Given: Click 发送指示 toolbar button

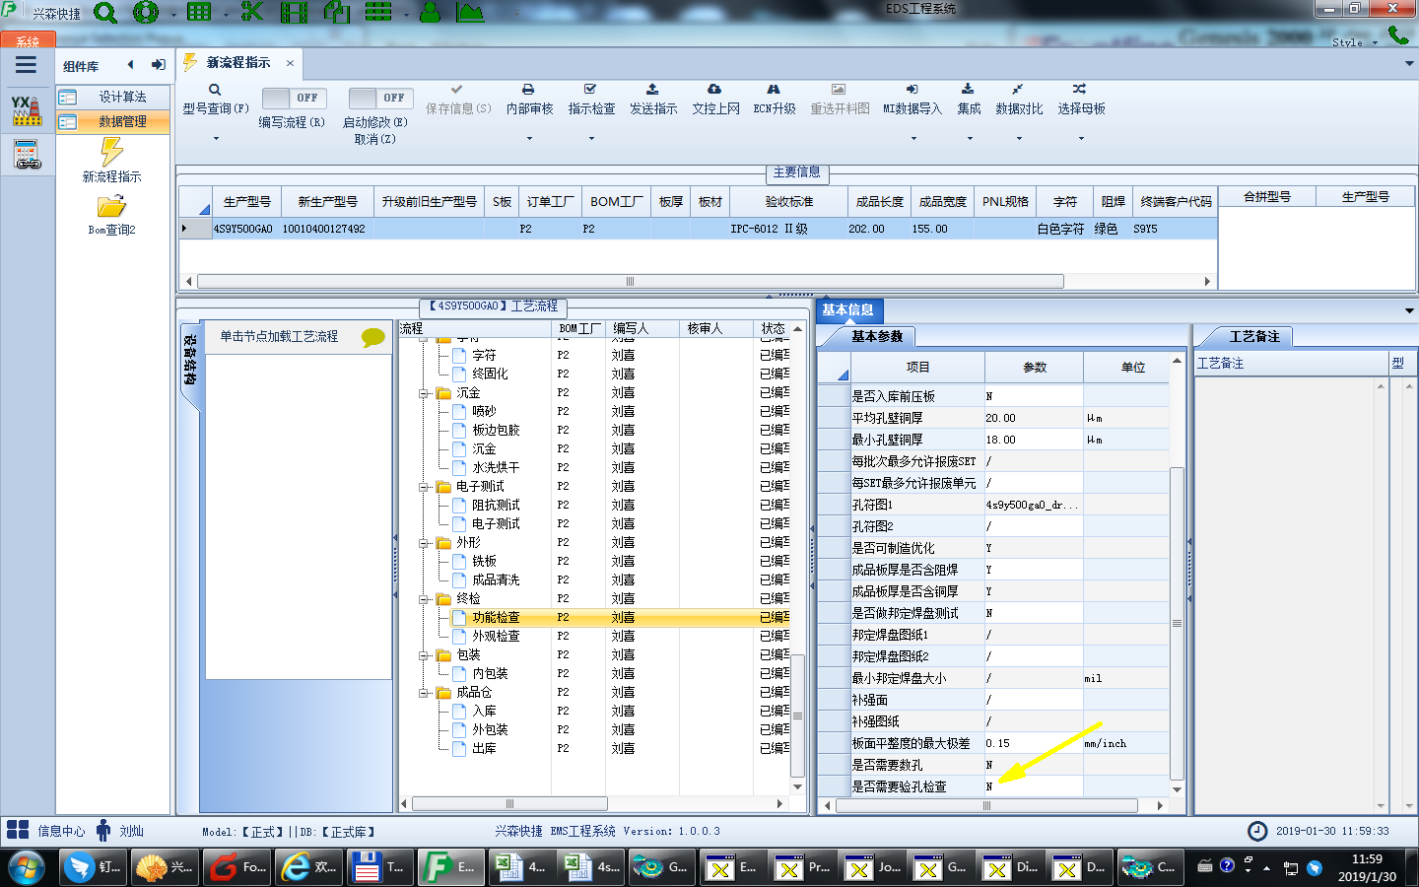Looking at the screenshot, I should pyautogui.click(x=653, y=100).
